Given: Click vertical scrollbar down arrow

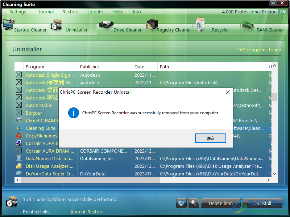Looking at the screenshot, I should click(275, 174).
